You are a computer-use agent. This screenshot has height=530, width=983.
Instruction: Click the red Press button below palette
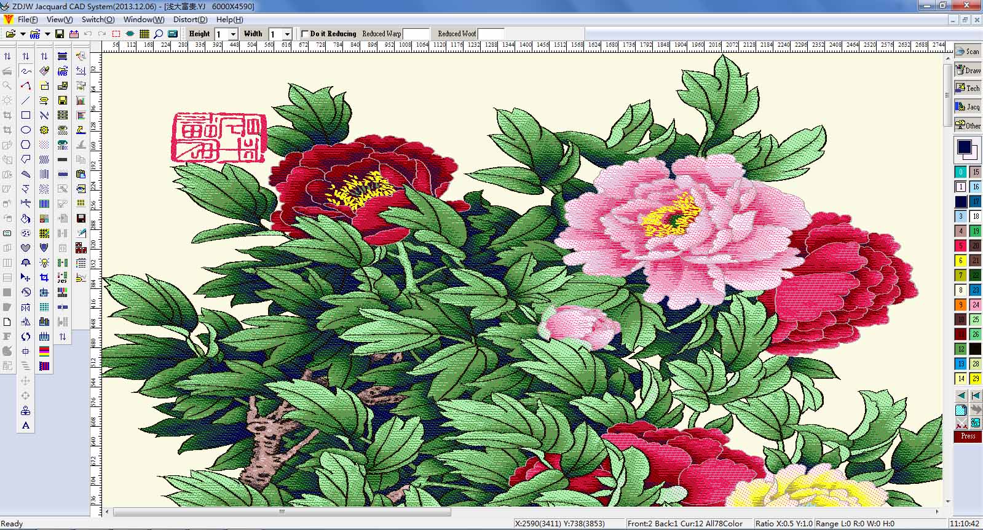click(x=968, y=436)
